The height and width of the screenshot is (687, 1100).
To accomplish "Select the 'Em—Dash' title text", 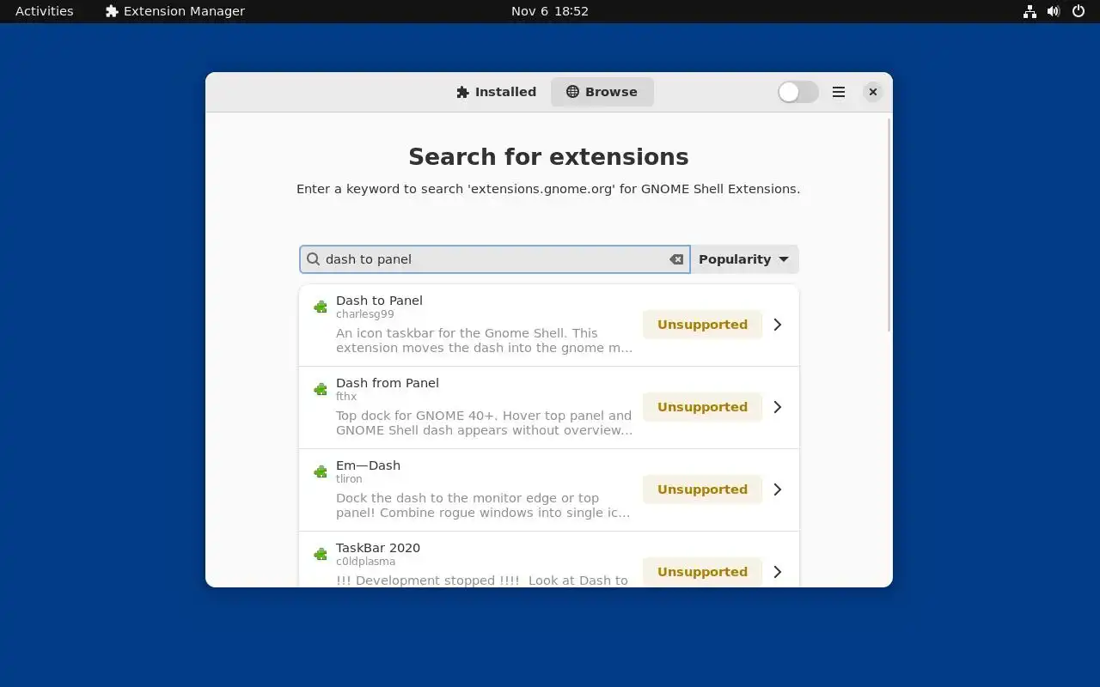I will point(368,465).
